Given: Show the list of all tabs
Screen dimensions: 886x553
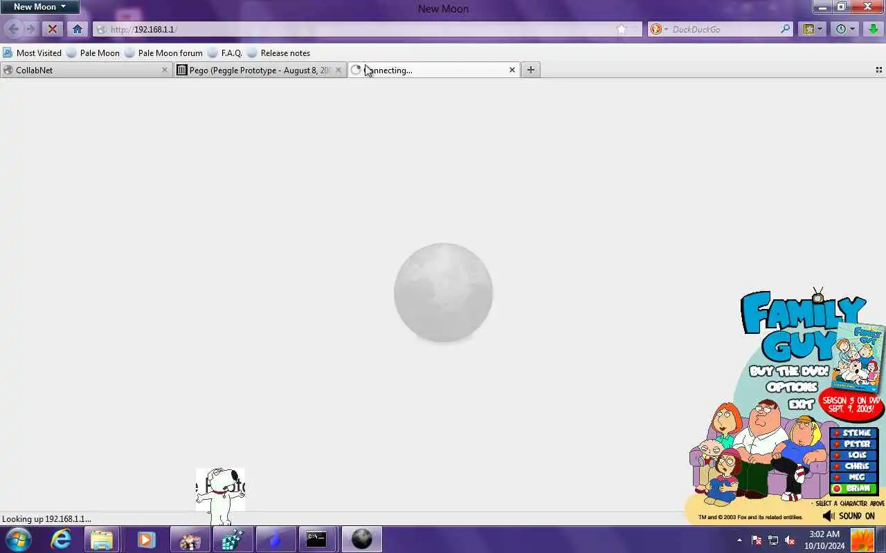Looking at the screenshot, I should click(x=878, y=70).
